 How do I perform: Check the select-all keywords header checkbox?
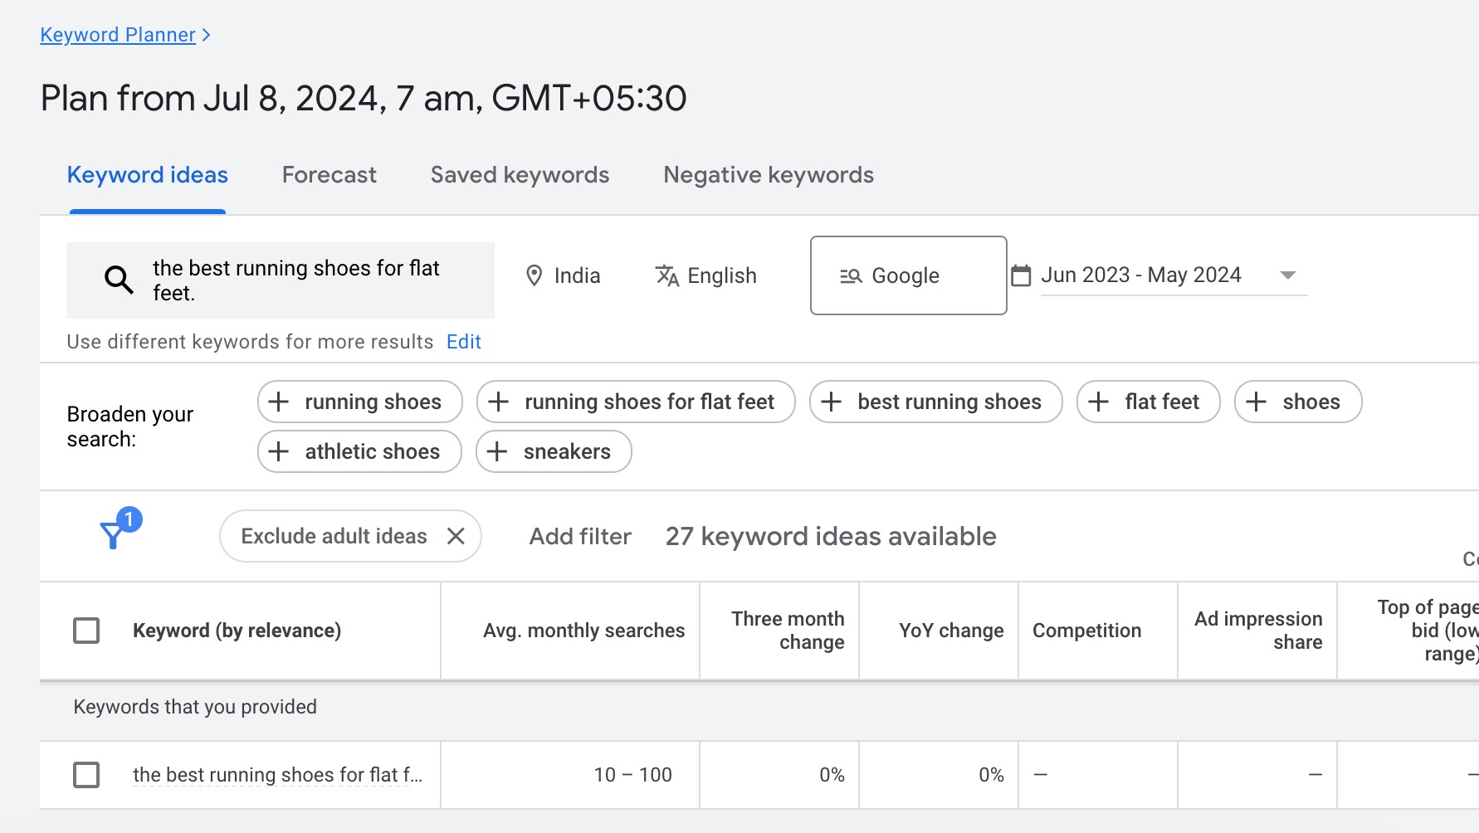(x=86, y=631)
